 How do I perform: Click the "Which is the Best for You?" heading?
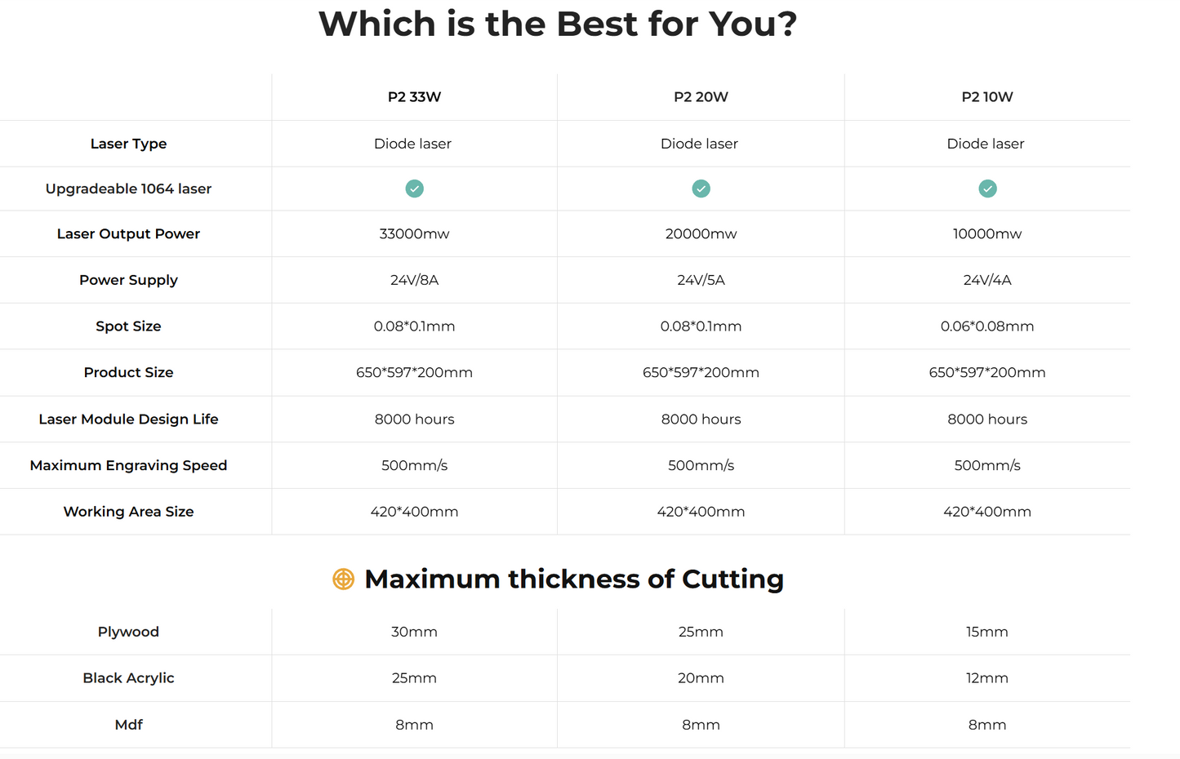pos(558,24)
